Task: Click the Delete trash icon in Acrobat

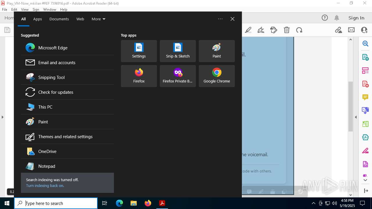Action: [x=287, y=30]
